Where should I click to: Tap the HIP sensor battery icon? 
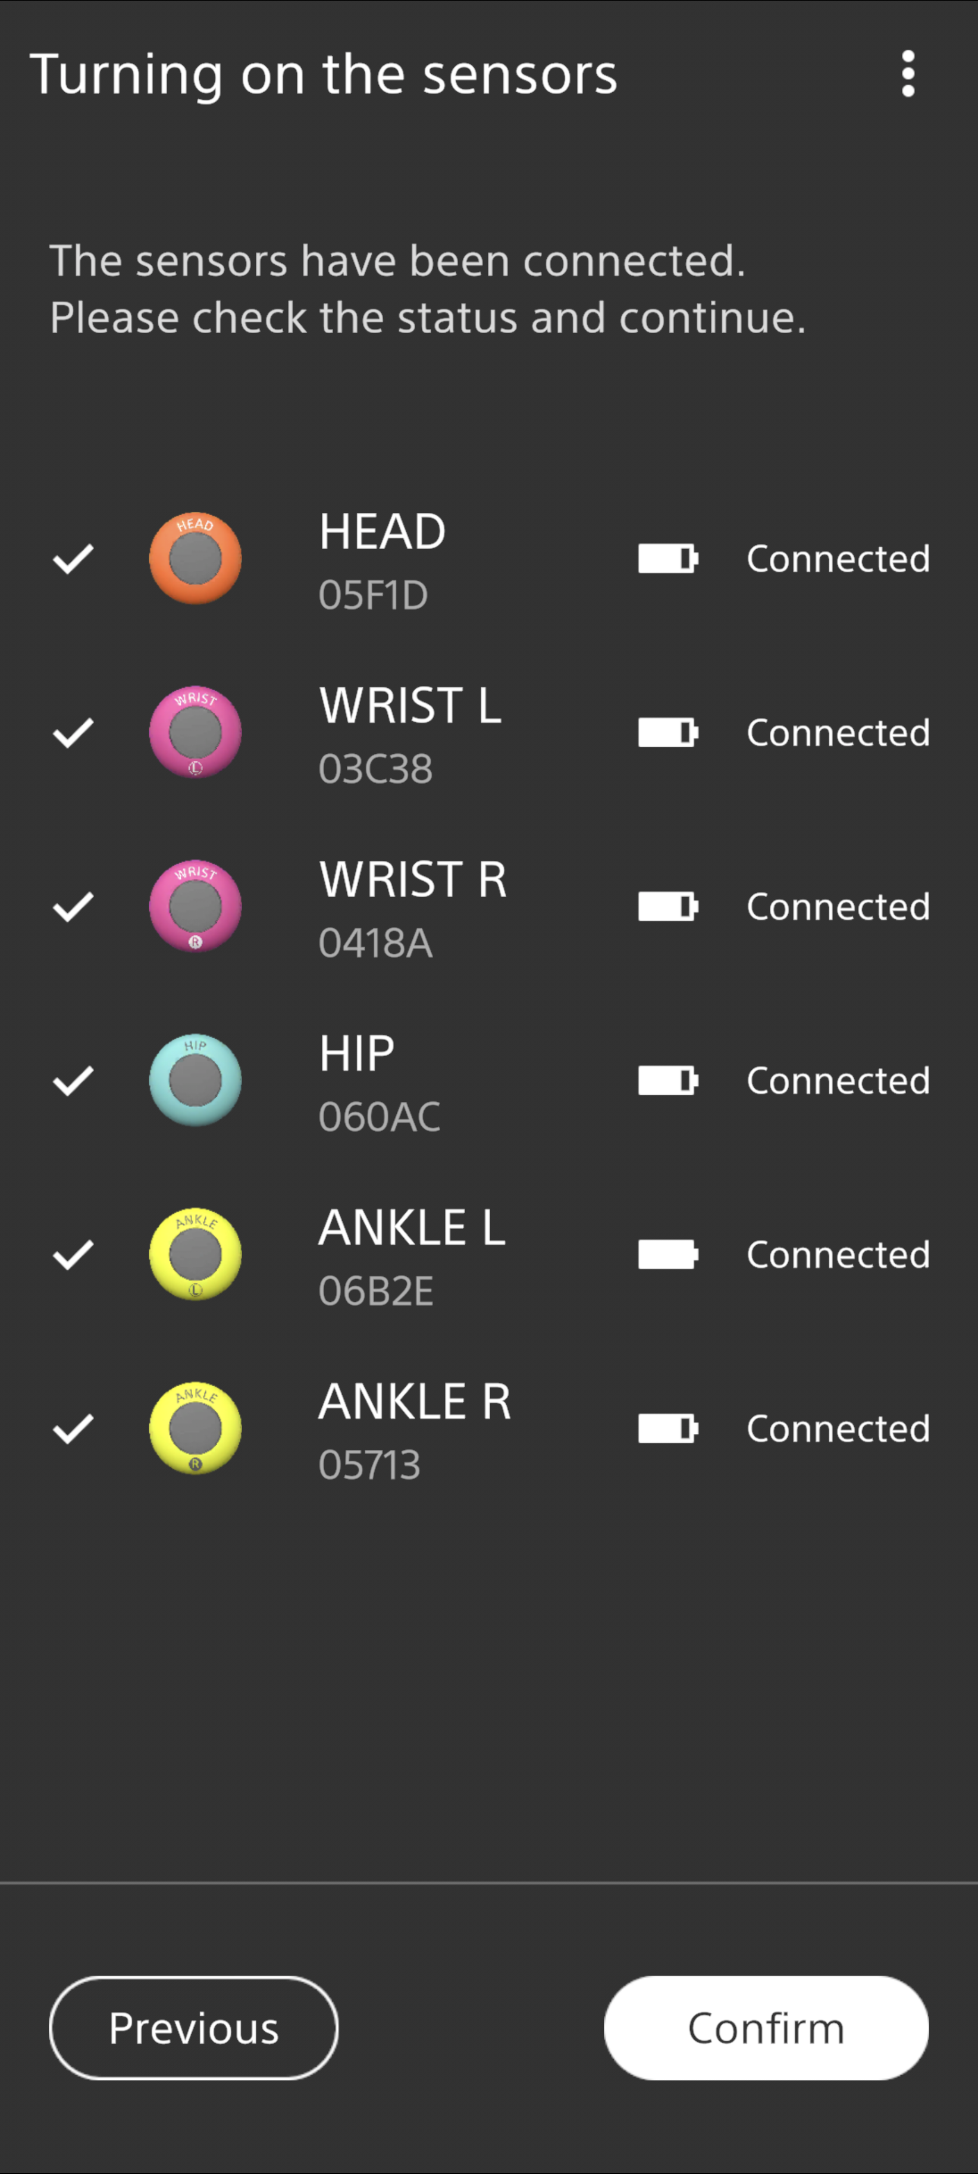667,1080
